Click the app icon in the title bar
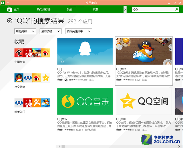 coord(3,3)
